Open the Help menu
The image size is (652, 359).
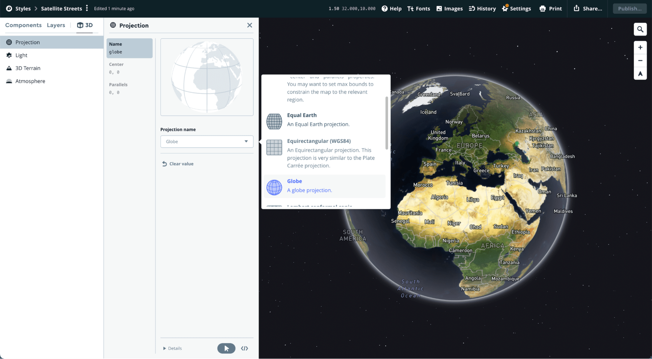pos(391,8)
